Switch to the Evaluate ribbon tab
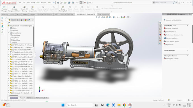This screenshot has height=108, width=193. point(32,14)
